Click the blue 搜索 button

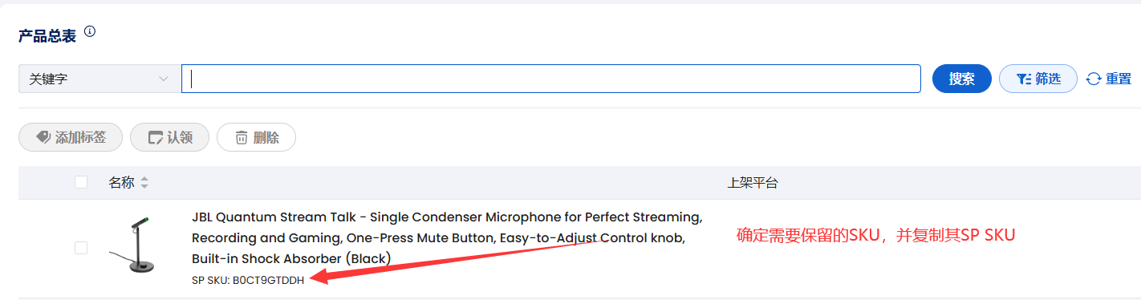(962, 79)
